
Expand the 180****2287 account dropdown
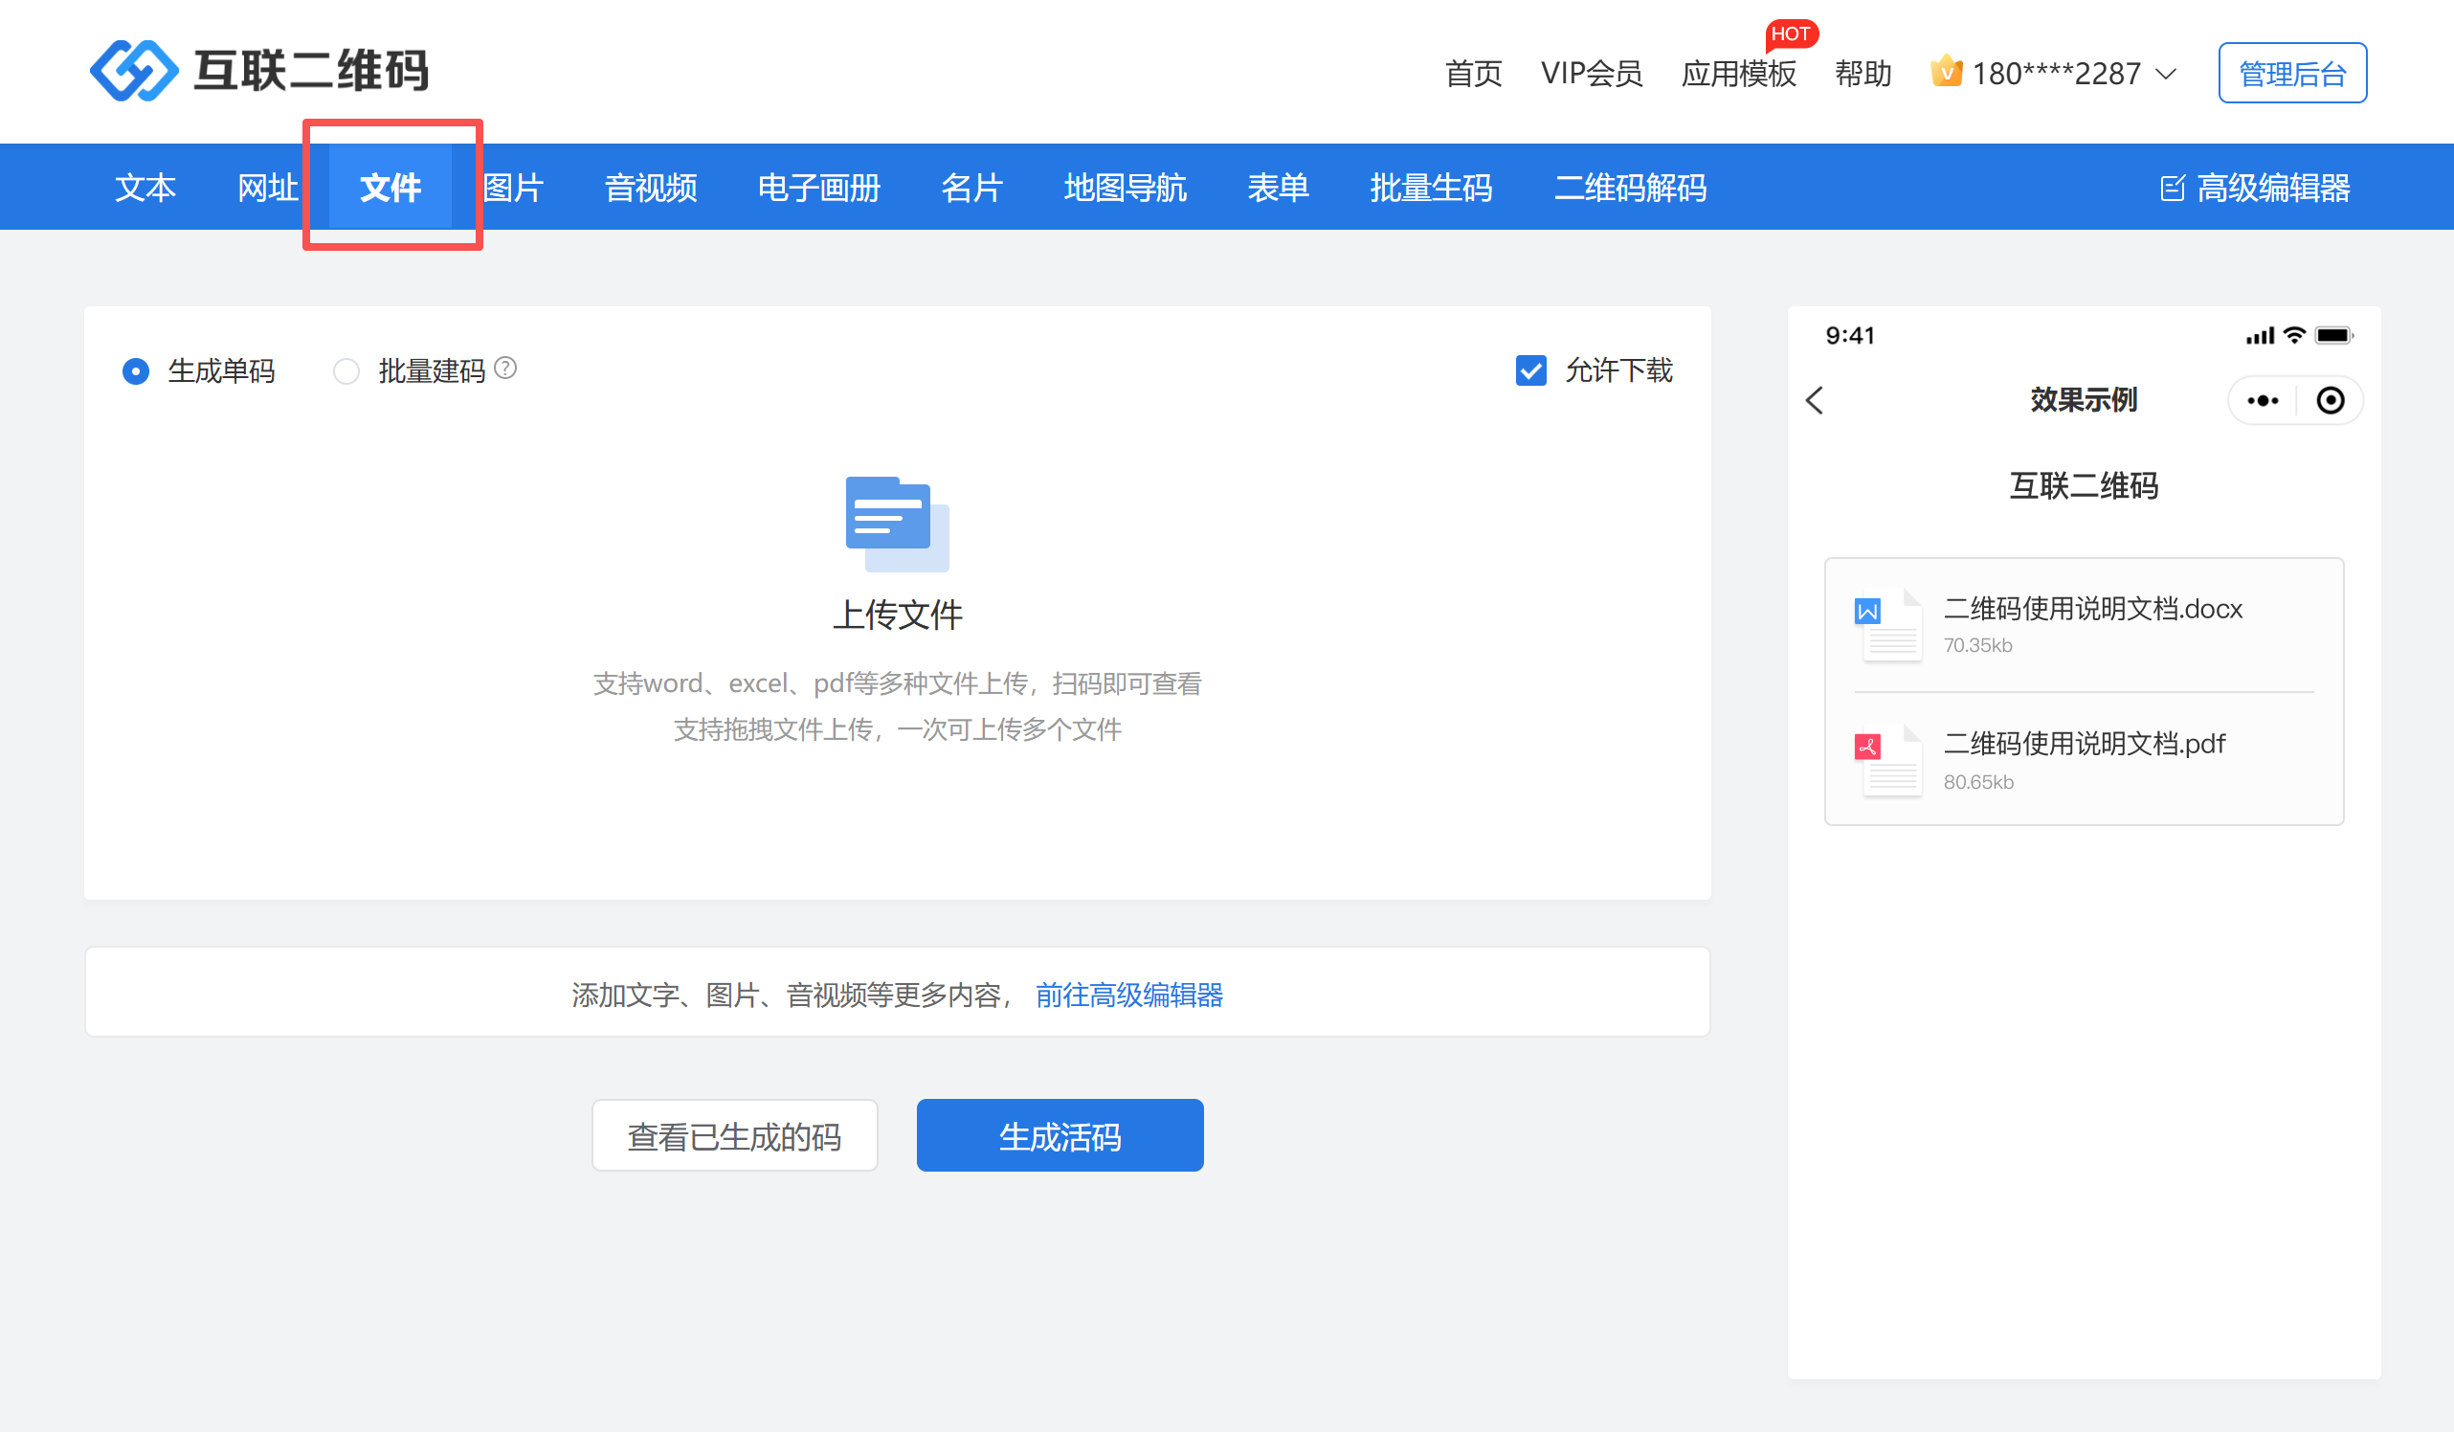point(2166,74)
